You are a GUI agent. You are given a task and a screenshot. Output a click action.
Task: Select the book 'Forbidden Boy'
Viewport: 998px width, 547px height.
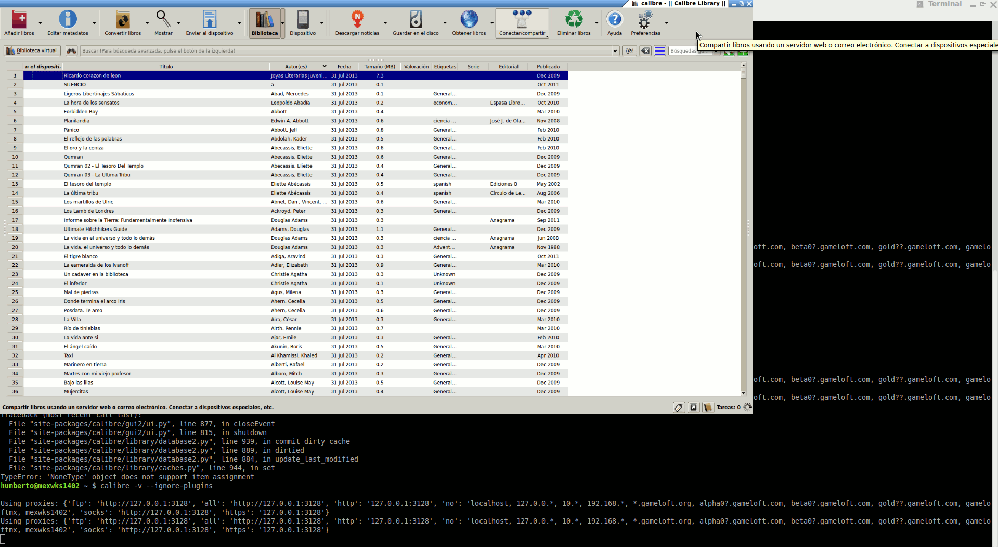click(x=81, y=112)
